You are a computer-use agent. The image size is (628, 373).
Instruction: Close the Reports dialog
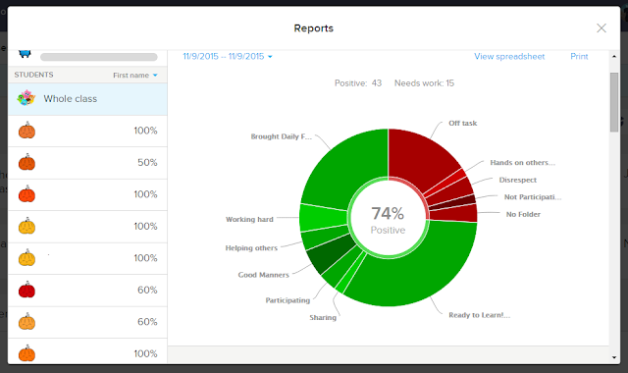[602, 28]
